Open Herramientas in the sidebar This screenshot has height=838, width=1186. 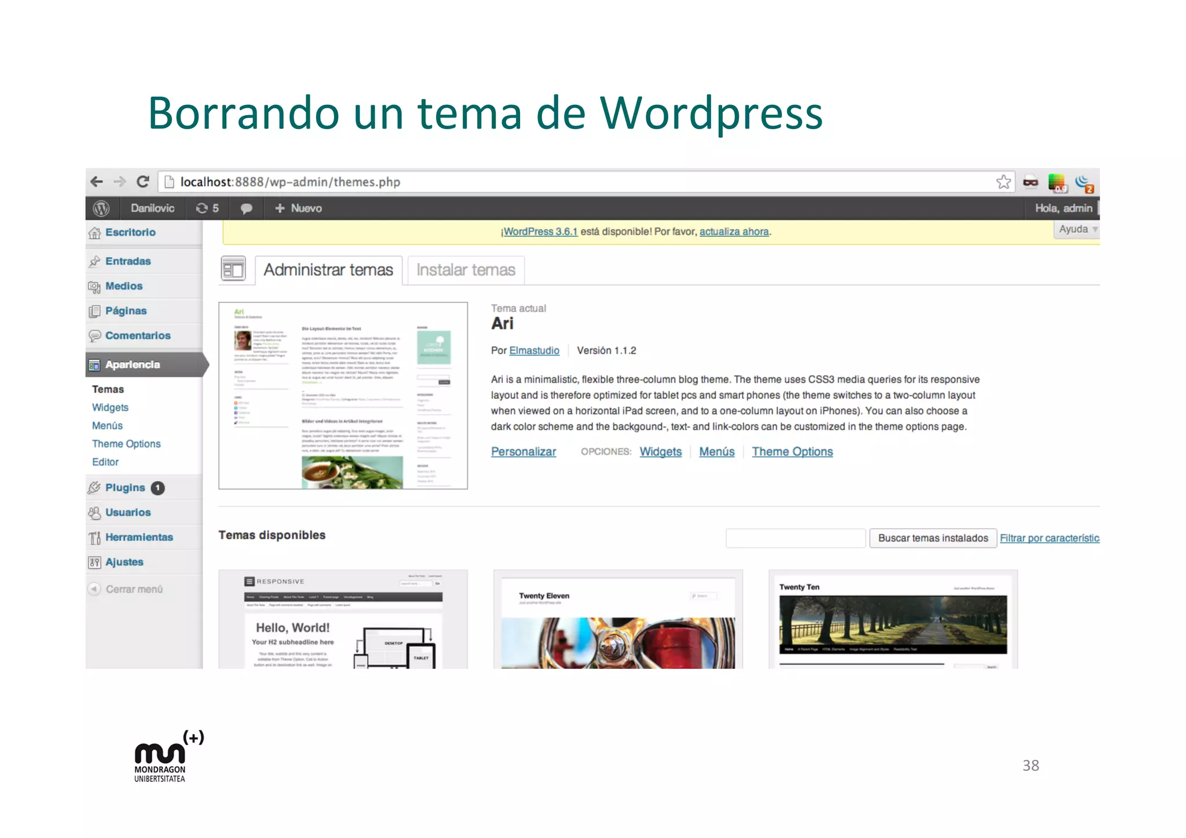click(x=139, y=537)
